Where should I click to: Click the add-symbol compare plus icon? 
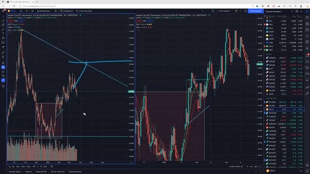pos(21,11)
